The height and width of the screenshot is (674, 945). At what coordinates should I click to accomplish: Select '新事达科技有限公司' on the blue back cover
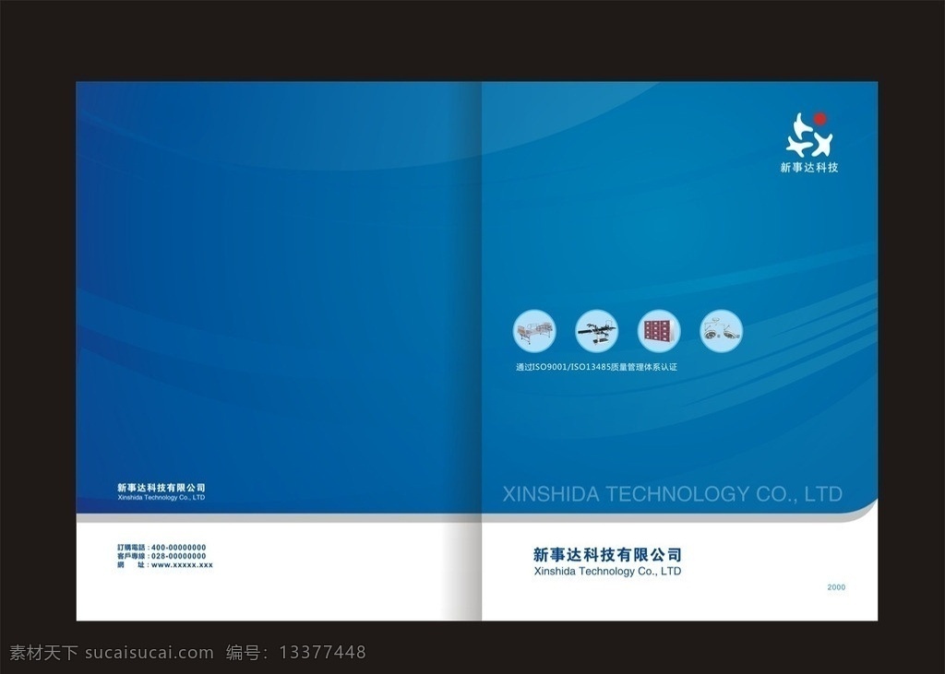(x=161, y=487)
